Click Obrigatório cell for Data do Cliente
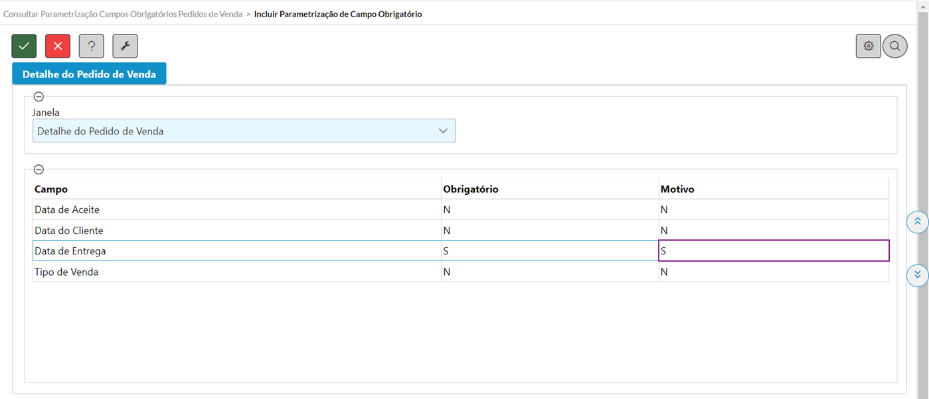Viewport: 929px width, 399px height. (550, 231)
